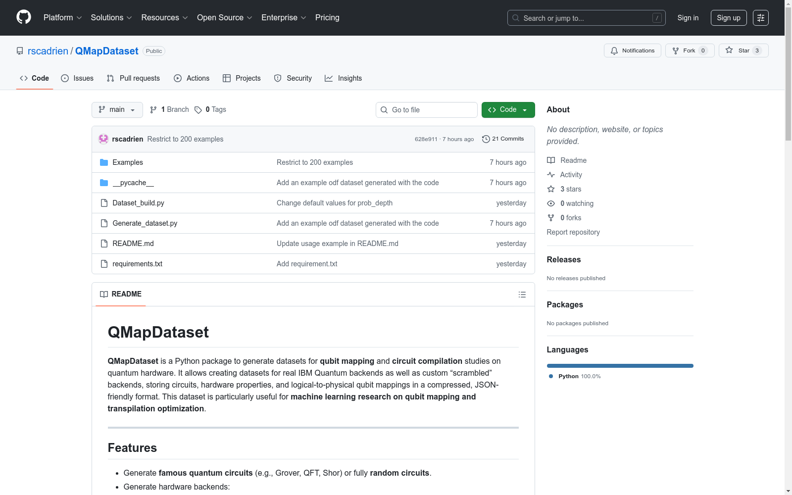Screen dimensions: 792x495
Task: Click the Search or jump to field
Action: 587,18
